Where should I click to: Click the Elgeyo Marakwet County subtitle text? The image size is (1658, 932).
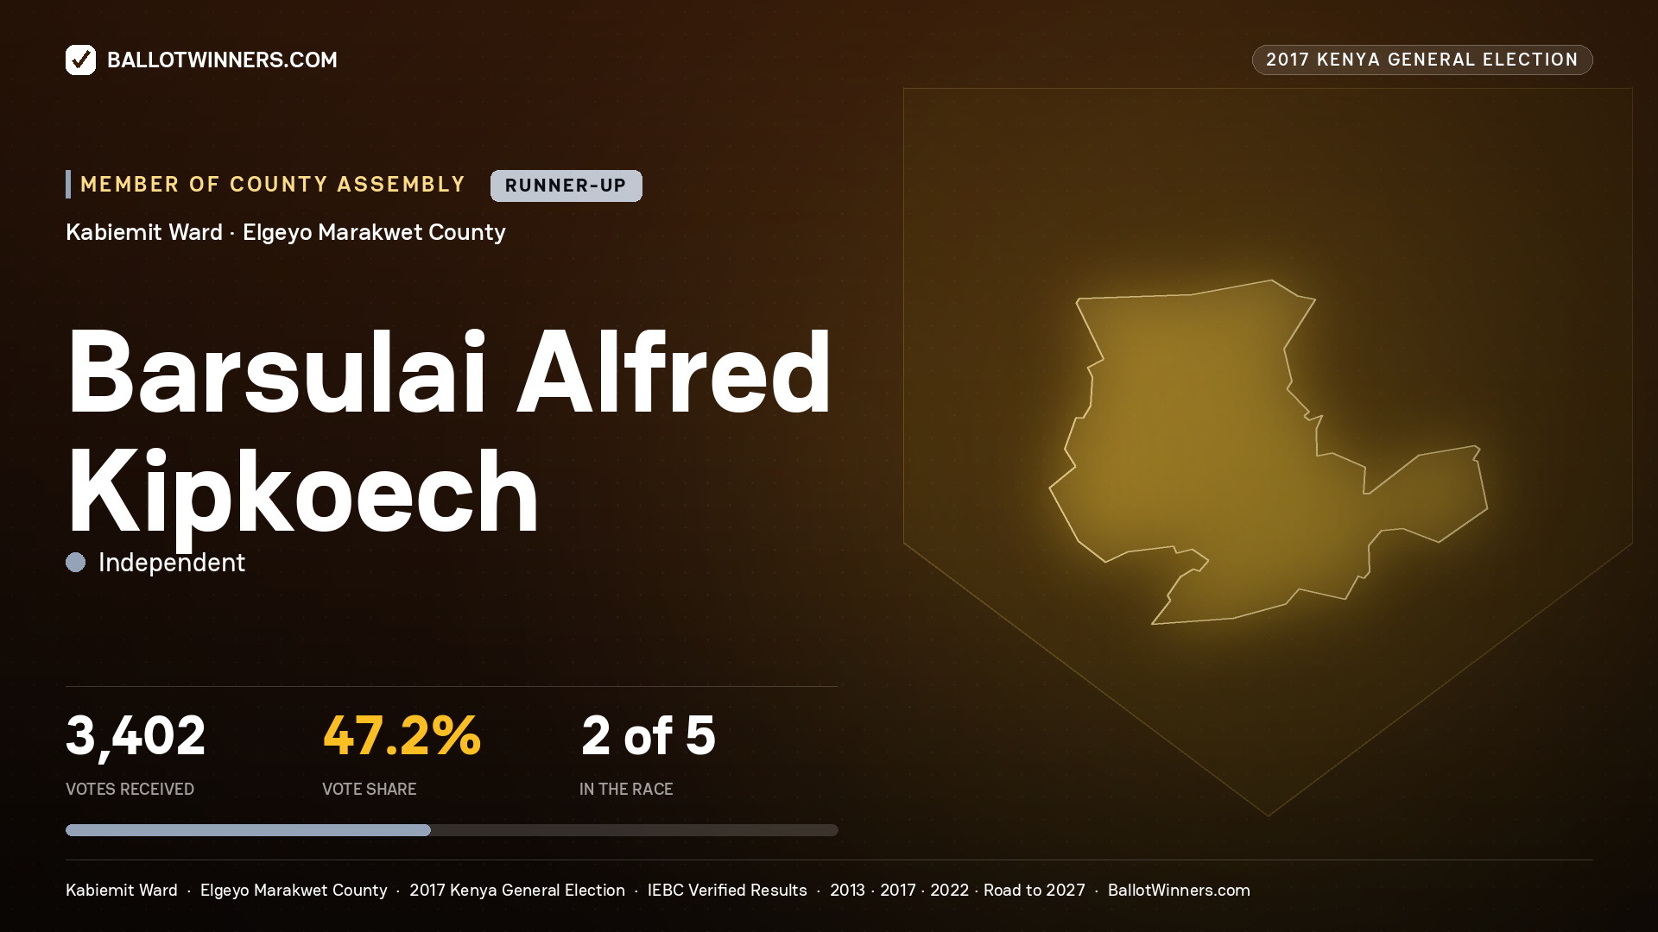click(x=374, y=232)
